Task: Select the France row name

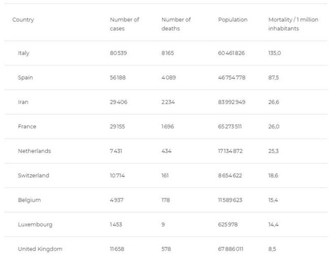Action: coord(27,127)
